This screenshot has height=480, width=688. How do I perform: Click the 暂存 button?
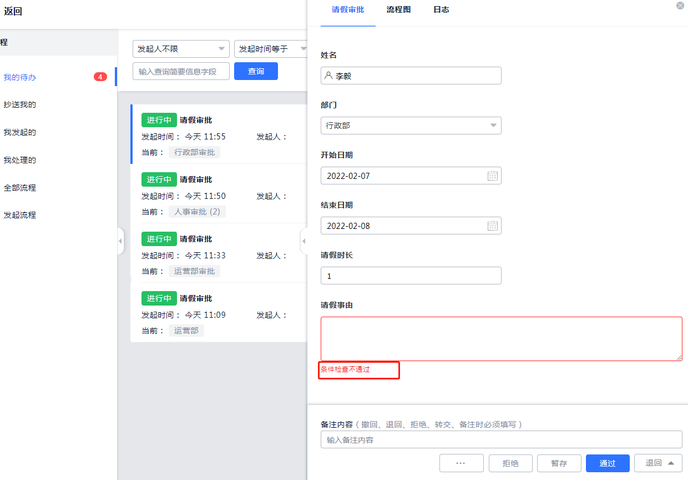[x=559, y=463]
